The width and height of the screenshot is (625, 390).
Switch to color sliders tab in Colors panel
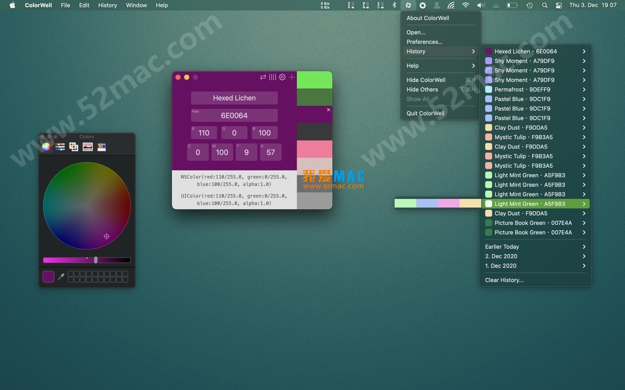point(60,147)
